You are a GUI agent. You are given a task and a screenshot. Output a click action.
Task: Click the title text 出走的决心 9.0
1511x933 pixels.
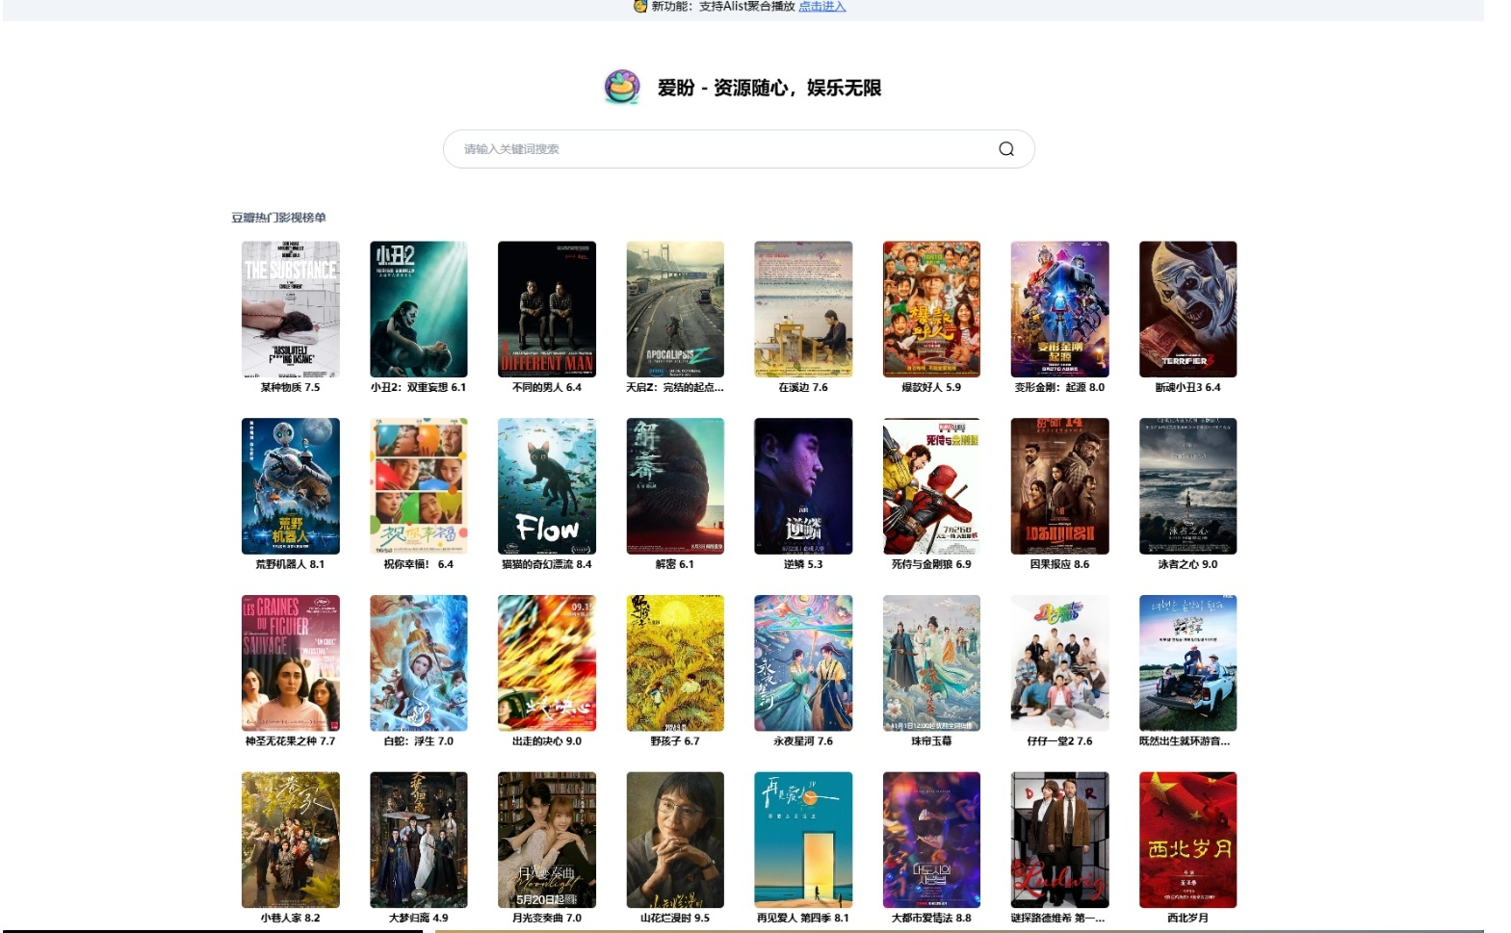[547, 741]
